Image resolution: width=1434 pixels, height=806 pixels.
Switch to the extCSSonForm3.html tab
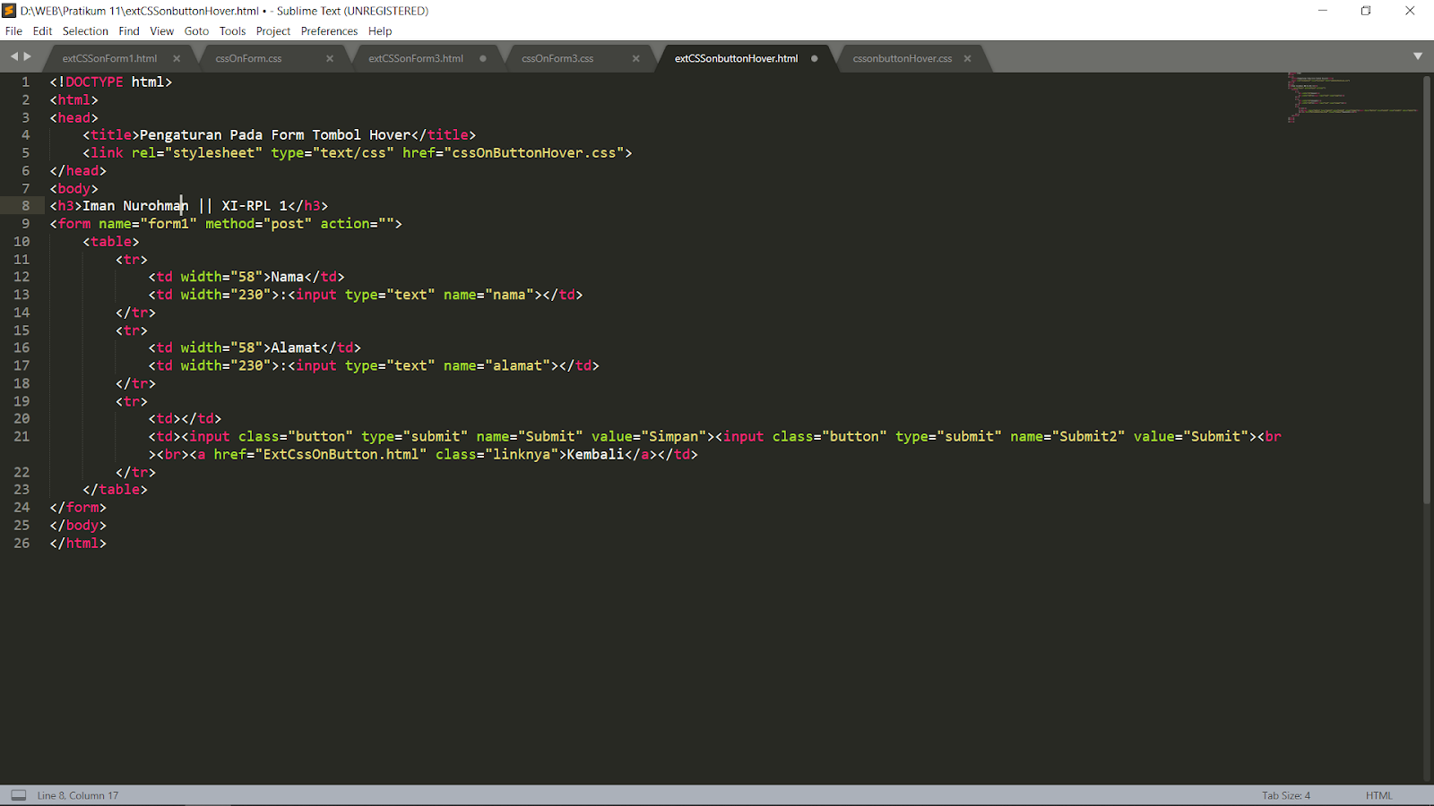coord(416,57)
